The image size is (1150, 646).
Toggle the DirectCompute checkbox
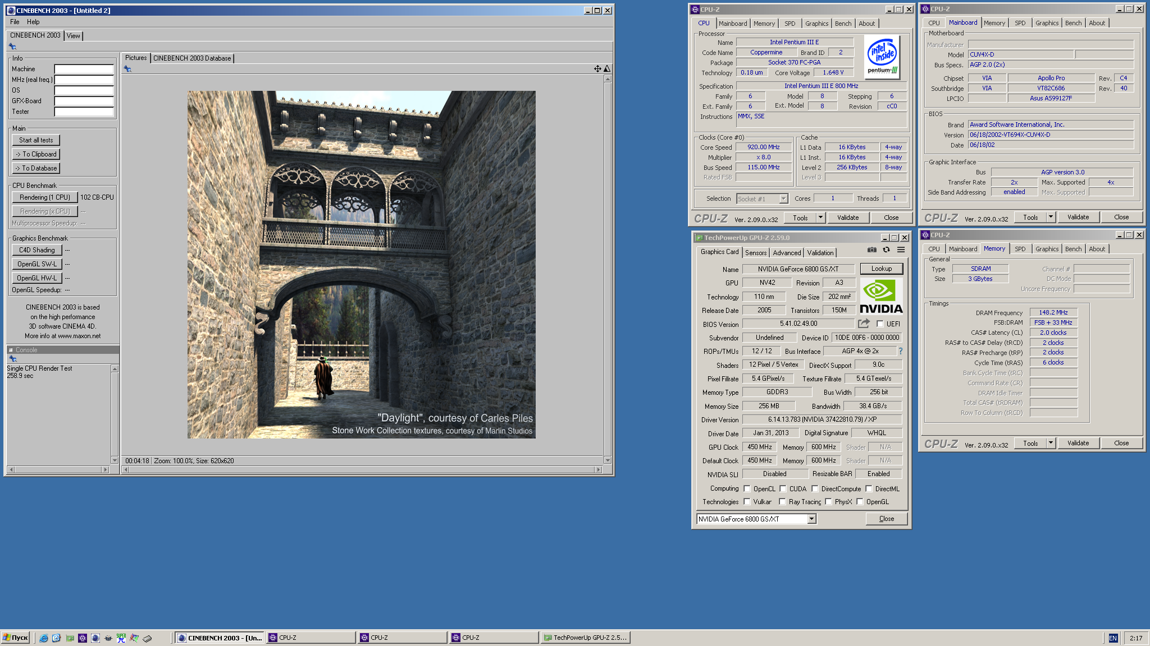point(815,489)
